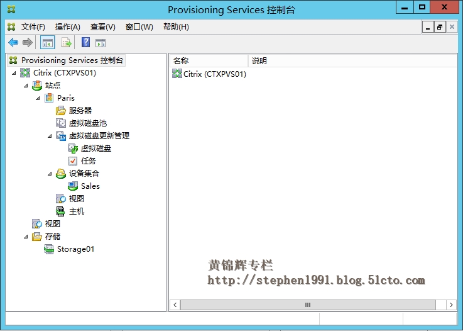Click the Storage01 store icon
The height and width of the screenshot is (331, 463).
(x=49, y=249)
